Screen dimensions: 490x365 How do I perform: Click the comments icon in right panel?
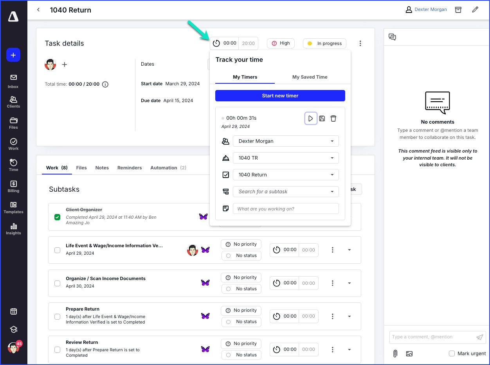click(392, 37)
